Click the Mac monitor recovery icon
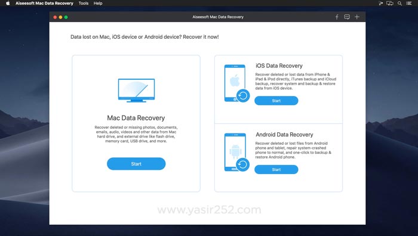This screenshot has width=418, height=236. click(136, 90)
